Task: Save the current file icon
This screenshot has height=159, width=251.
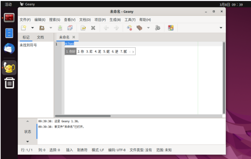Action: [60, 28]
